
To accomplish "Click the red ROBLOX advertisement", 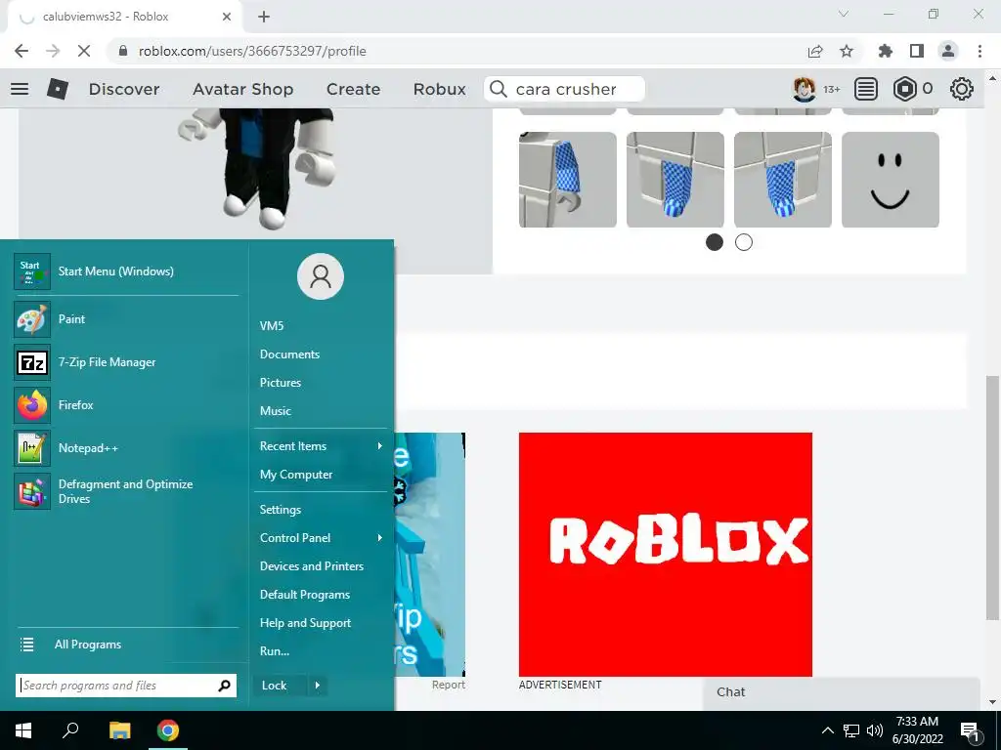I will coord(665,555).
